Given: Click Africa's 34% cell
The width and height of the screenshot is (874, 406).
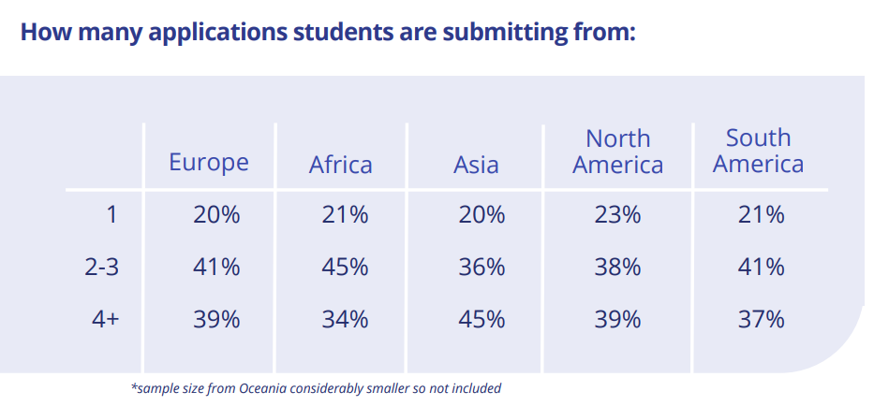Looking at the screenshot, I should (x=345, y=320).
